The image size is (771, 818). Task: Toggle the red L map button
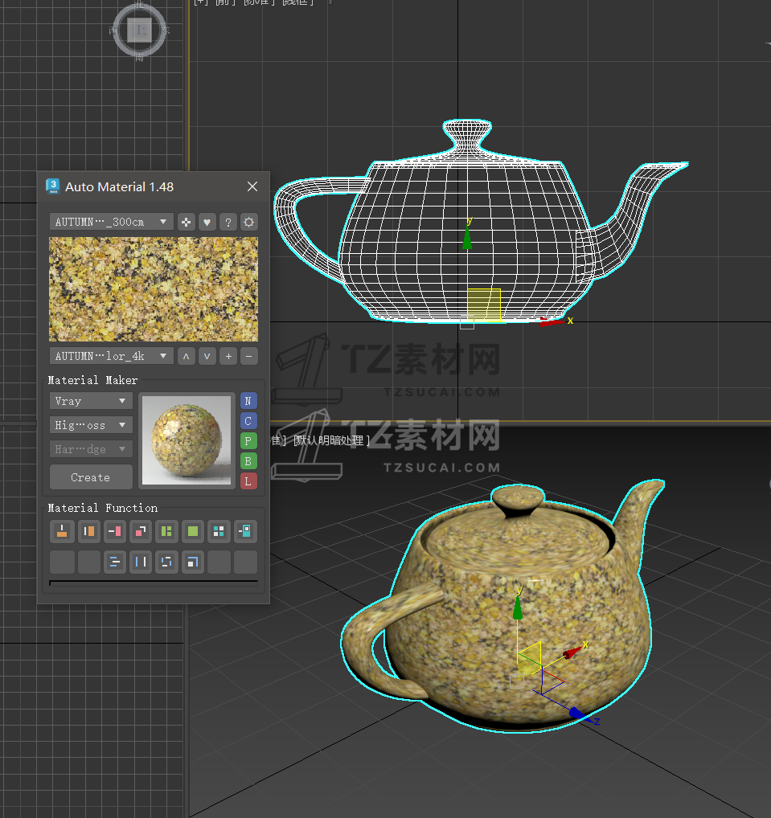(x=248, y=481)
